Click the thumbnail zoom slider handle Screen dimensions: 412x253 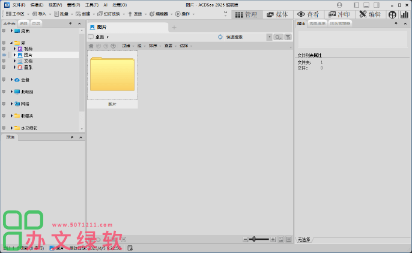(254, 239)
